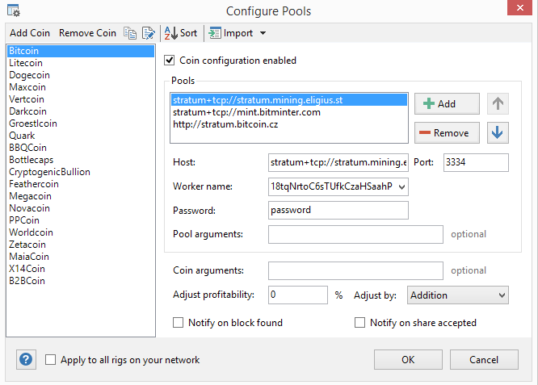Click the edit coin icon in toolbar
Image resolution: width=538 pixels, height=385 pixels.
point(148,33)
